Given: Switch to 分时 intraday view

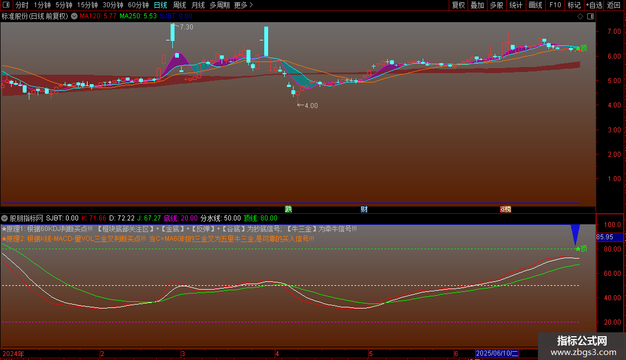Looking at the screenshot, I should (22, 5).
